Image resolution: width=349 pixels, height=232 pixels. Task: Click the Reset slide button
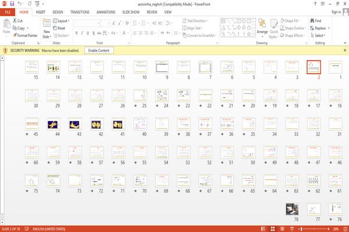coord(59,28)
